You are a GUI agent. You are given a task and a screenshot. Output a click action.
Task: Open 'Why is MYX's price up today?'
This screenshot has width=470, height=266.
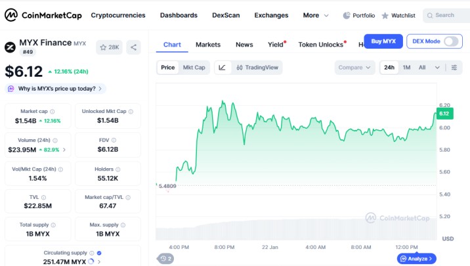[x=55, y=89]
